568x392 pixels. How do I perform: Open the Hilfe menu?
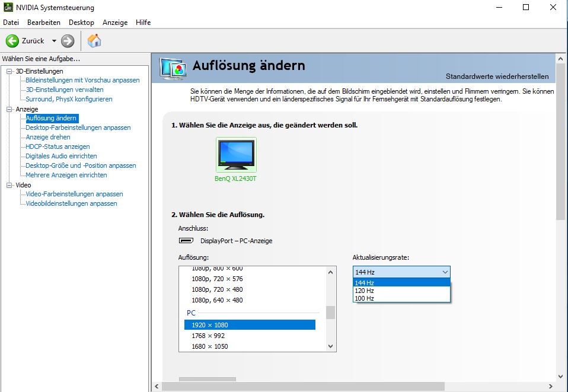143,23
